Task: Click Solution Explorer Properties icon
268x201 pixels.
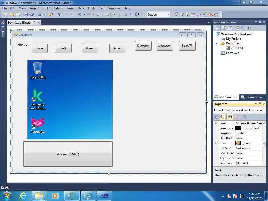Action: 217,28
